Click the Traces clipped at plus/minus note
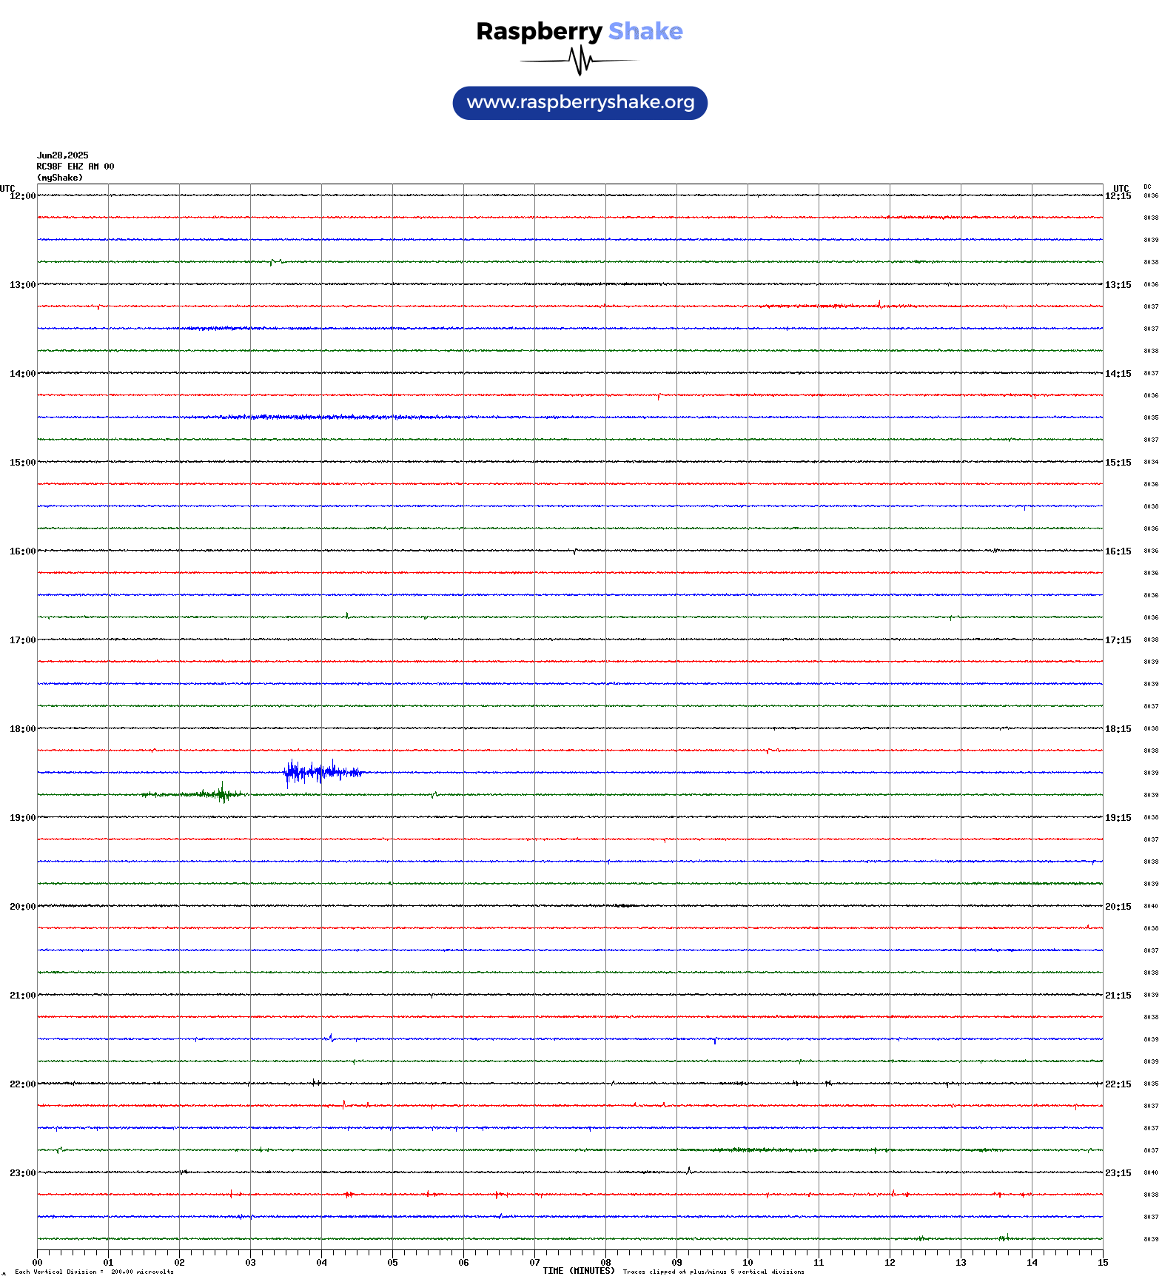 click(713, 1272)
